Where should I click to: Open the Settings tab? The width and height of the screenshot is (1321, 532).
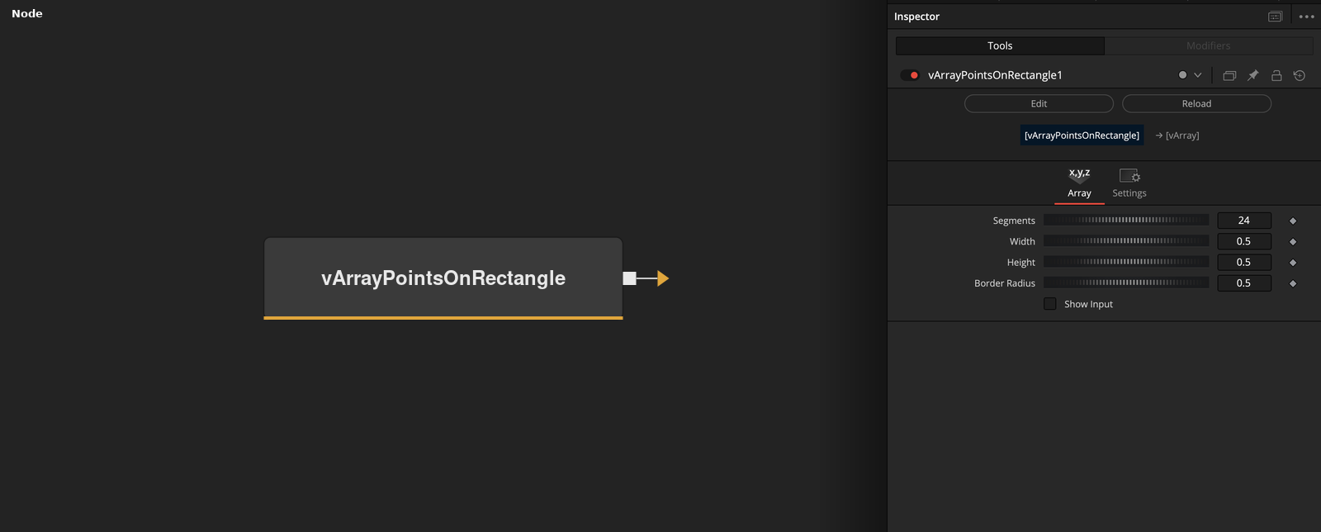coord(1129,183)
